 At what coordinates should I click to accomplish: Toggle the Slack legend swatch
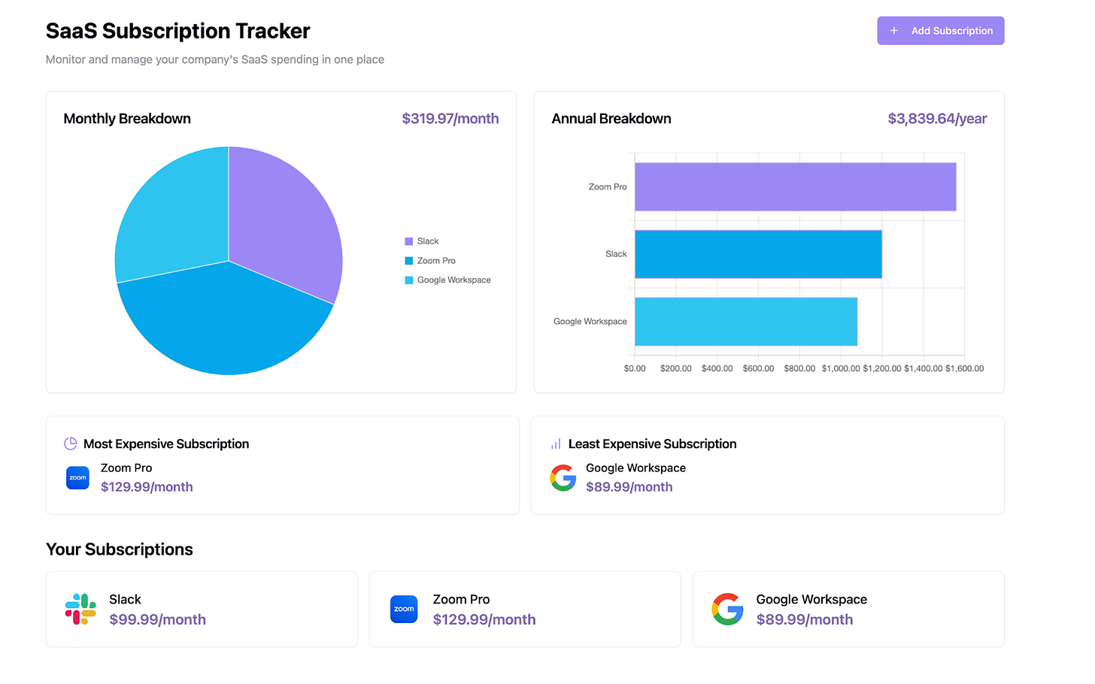click(x=409, y=241)
